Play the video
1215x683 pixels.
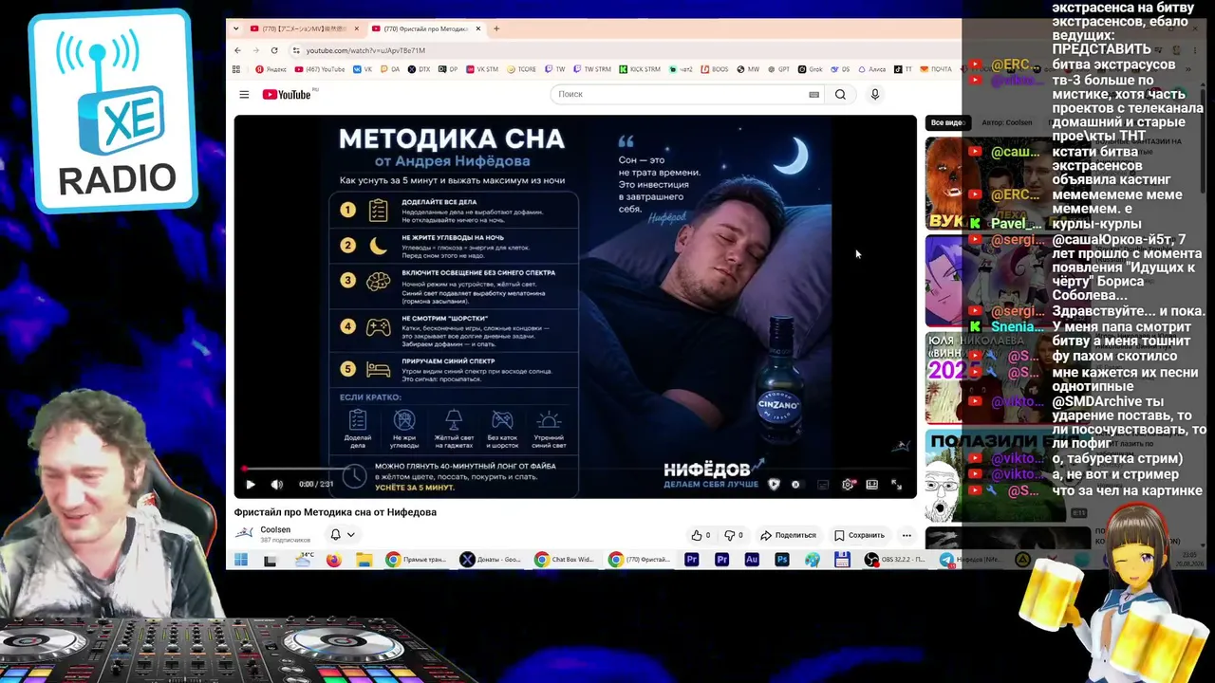click(x=251, y=485)
